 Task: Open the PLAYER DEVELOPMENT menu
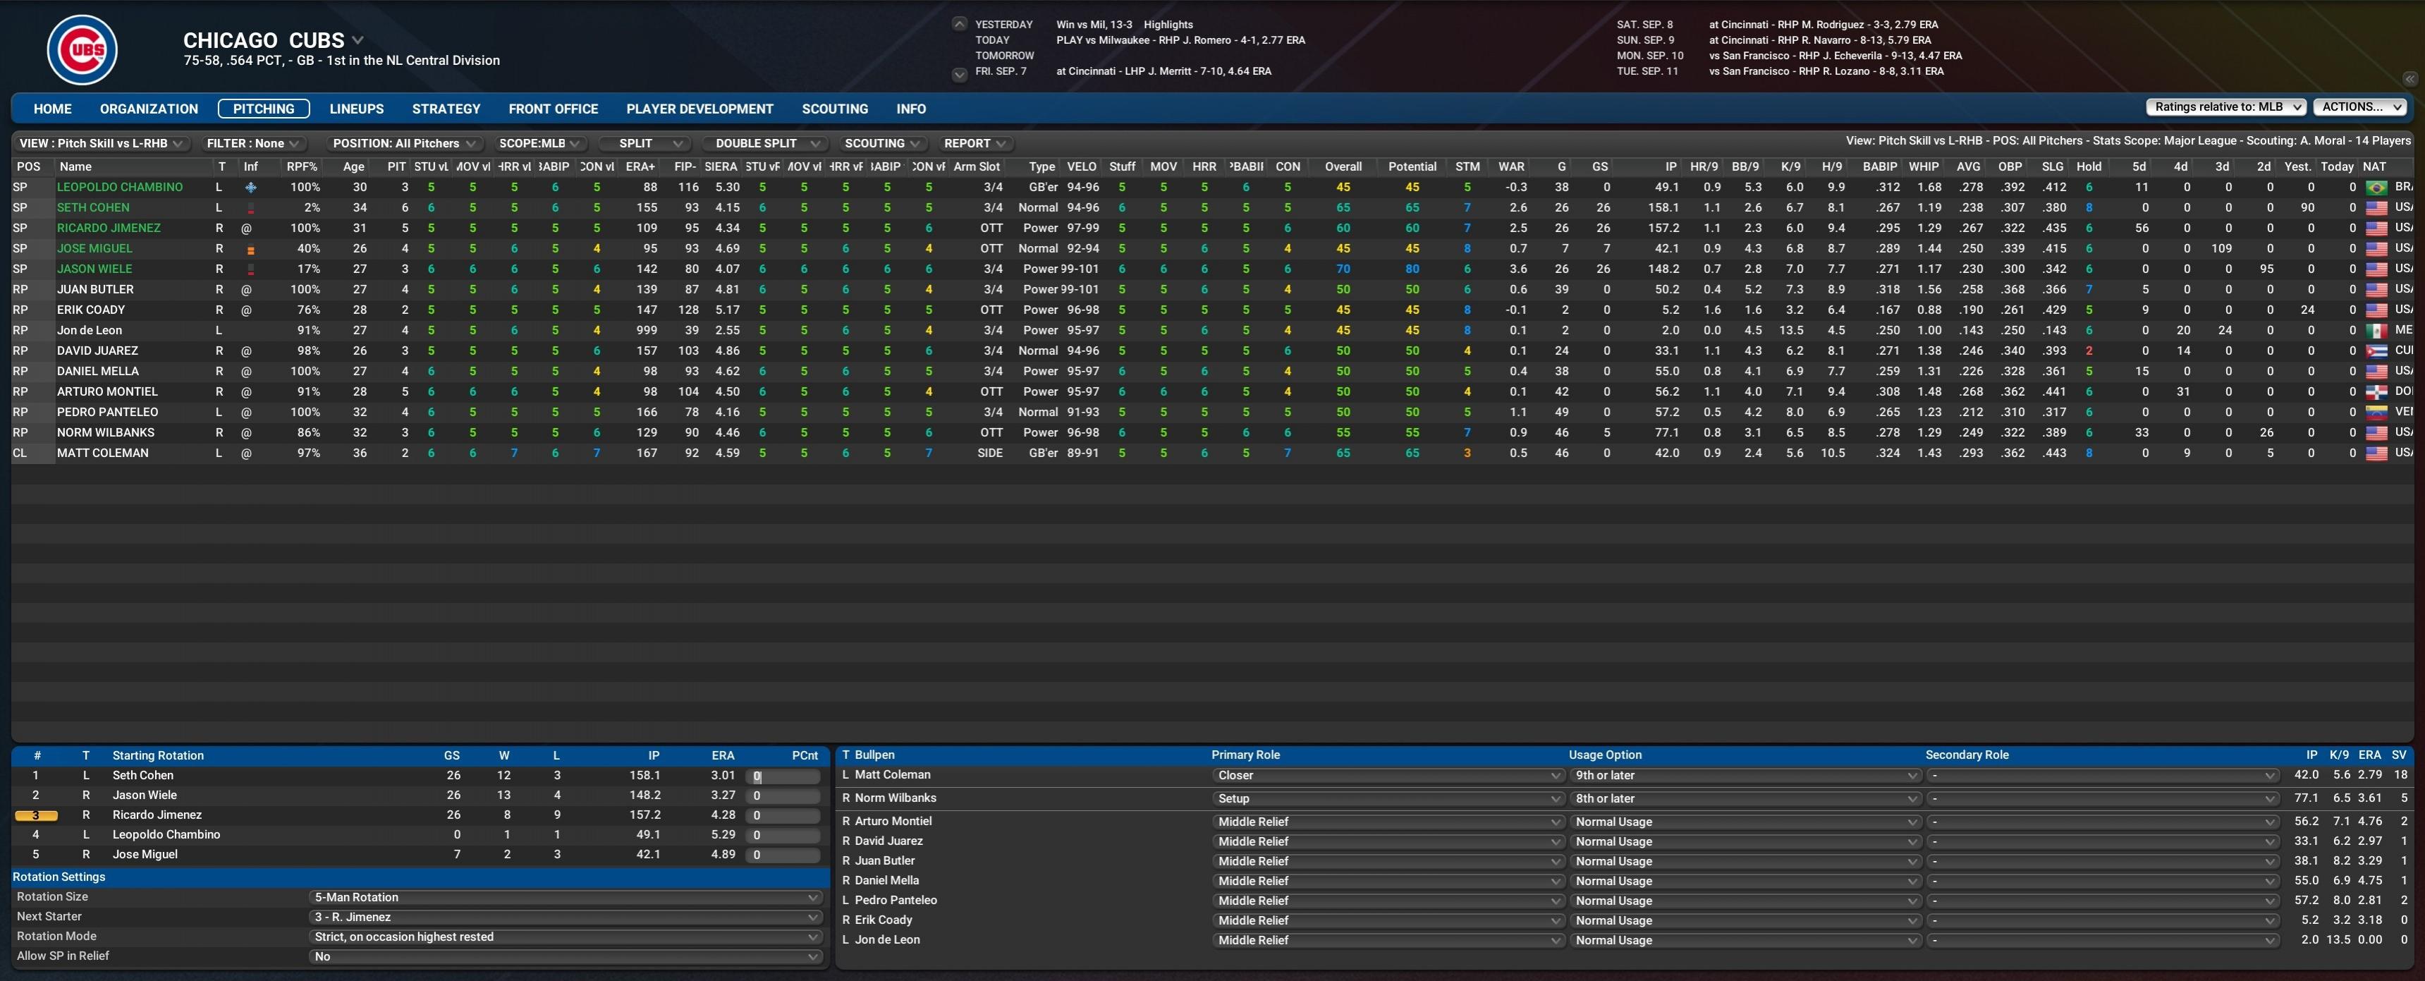tap(700, 109)
